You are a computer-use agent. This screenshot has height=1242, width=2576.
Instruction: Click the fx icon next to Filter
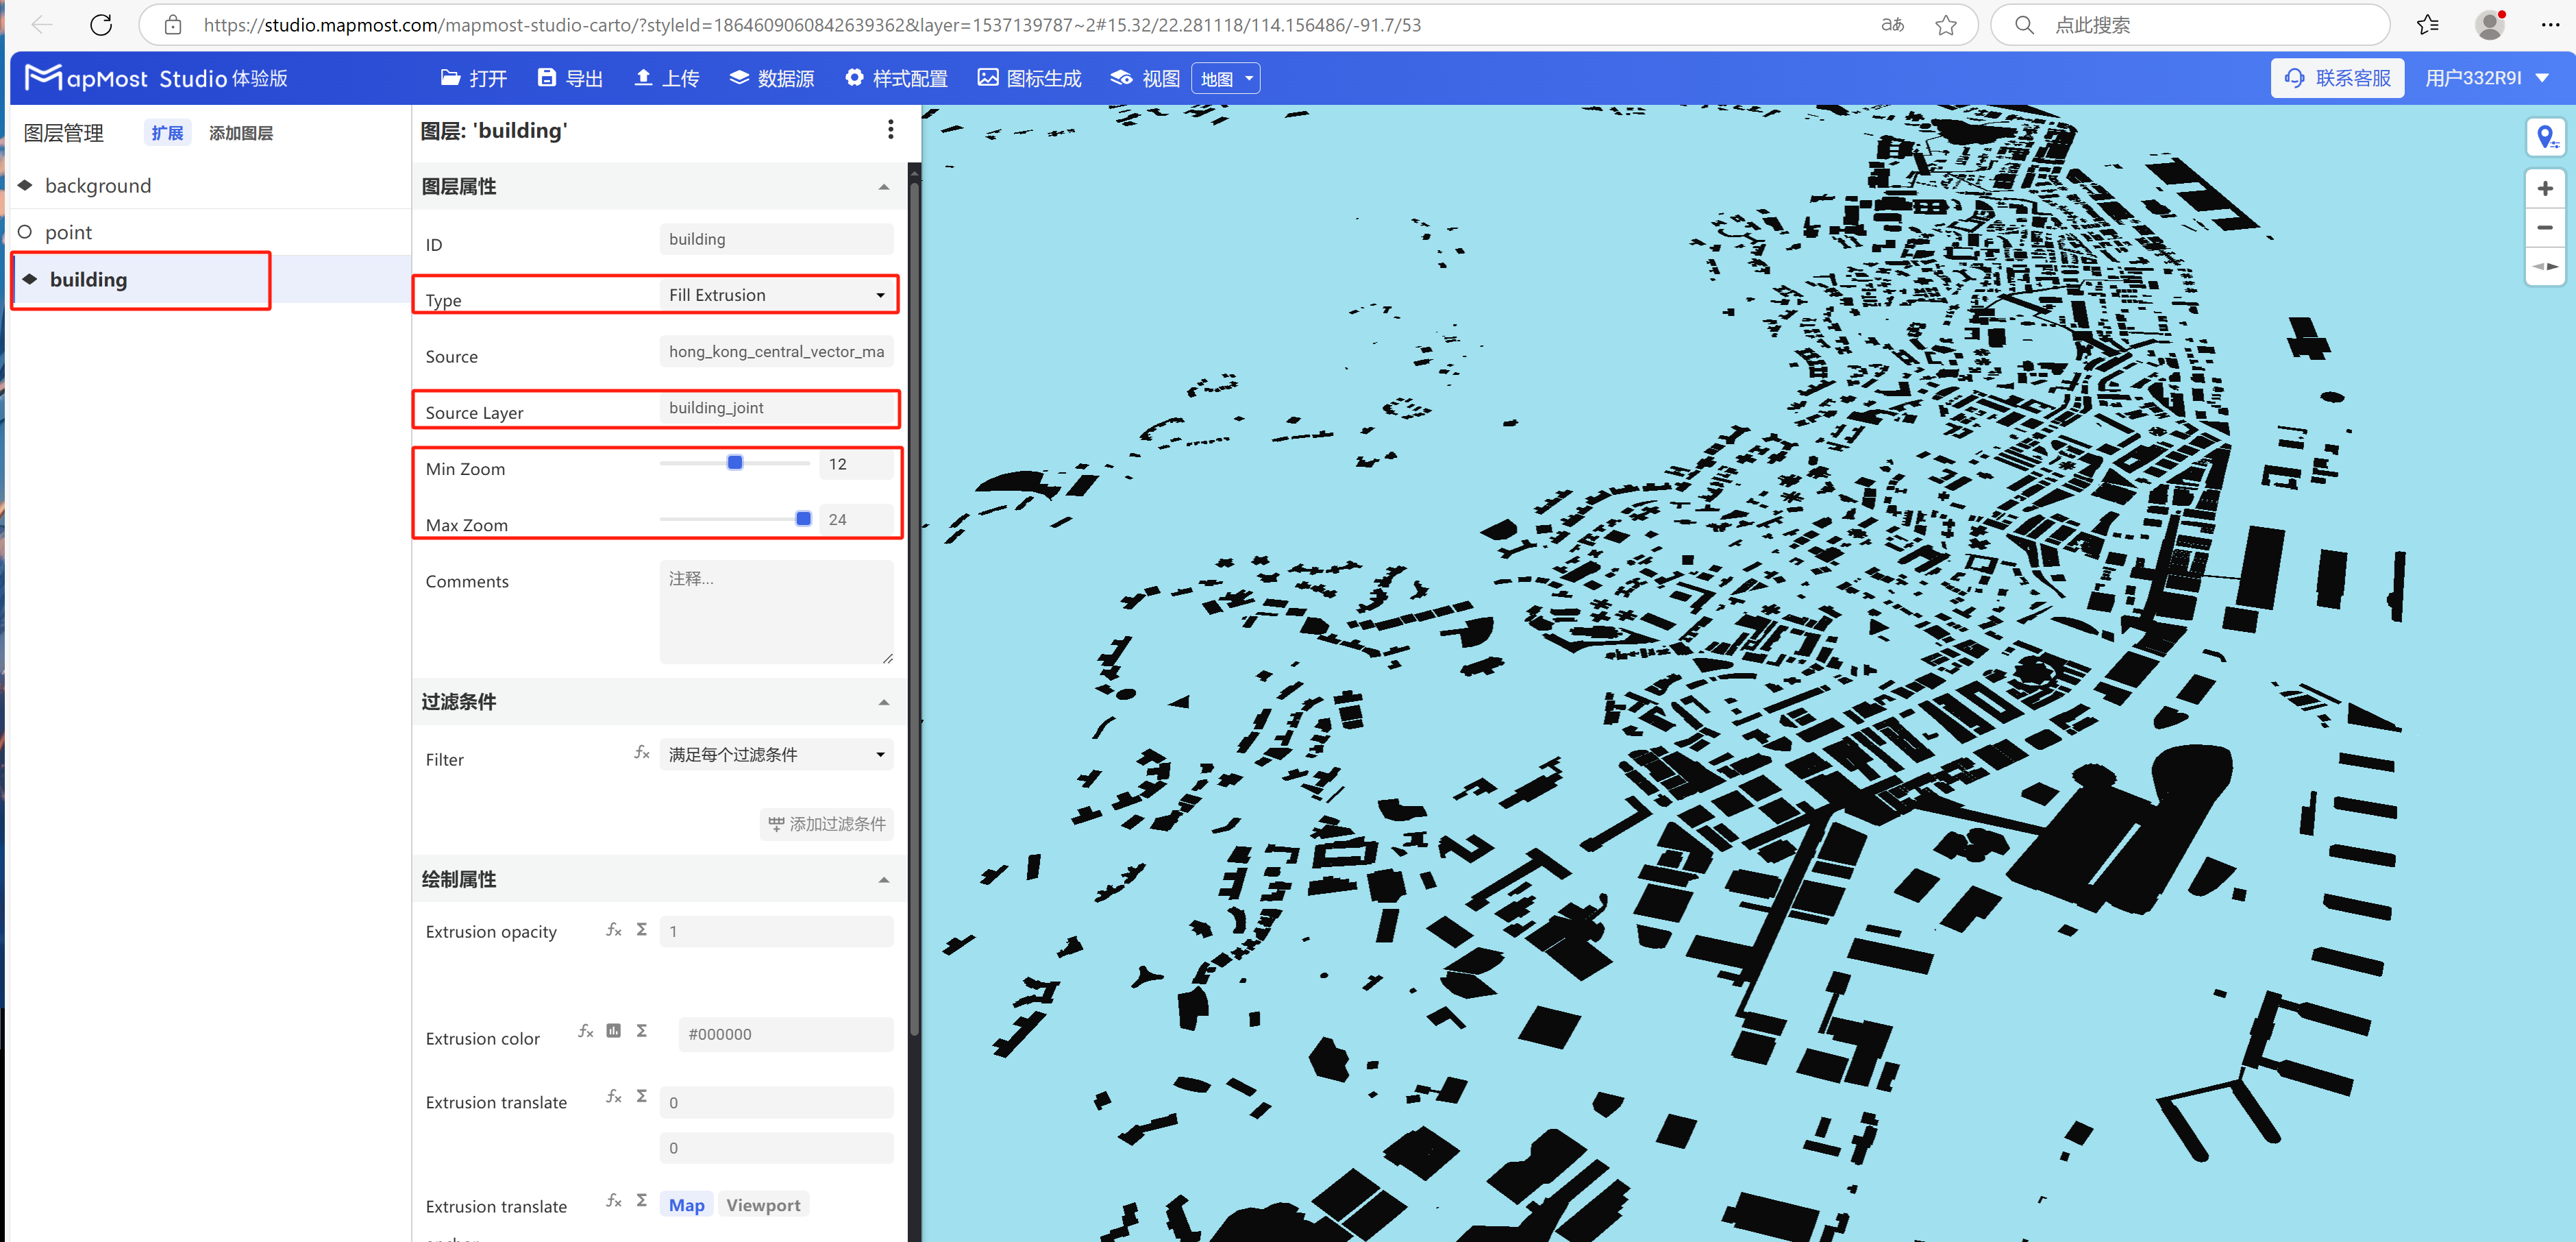click(x=642, y=753)
